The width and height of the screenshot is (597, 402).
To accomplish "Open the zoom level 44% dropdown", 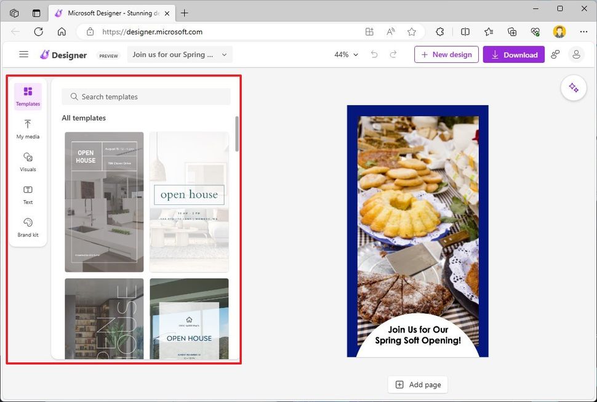I will click(x=345, y=54).
